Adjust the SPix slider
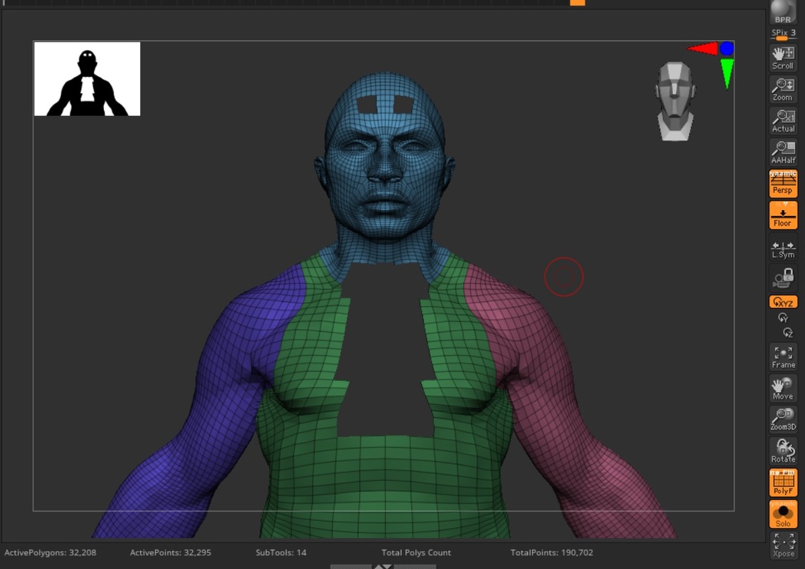This screenshot has height=569, width=805. pos(783,35)
